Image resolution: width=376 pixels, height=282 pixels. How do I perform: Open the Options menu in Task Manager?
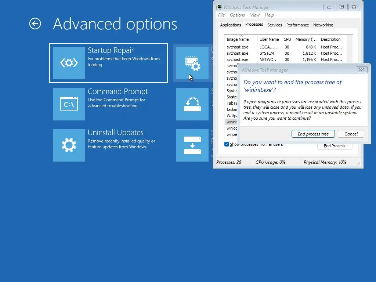coord(237,15)
